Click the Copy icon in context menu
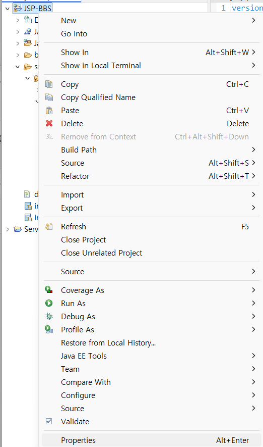This screenshot has height=447, width=263. [49, 84]
